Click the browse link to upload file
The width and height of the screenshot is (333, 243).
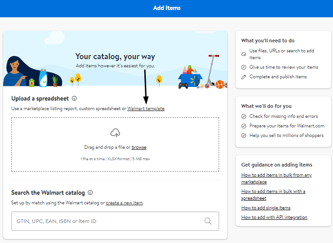(139, 147)
